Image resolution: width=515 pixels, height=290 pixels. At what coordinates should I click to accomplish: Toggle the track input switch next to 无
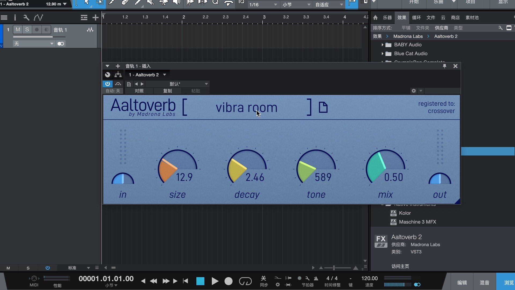coord(61,44)
